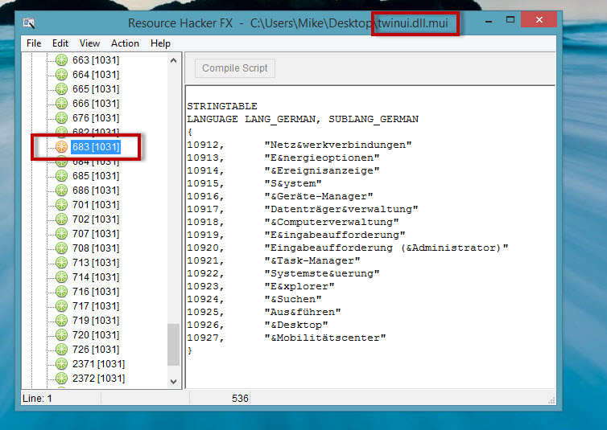Click the green icon beside 720 [1031]
The image size is (607, 430).
pos(61,335)
